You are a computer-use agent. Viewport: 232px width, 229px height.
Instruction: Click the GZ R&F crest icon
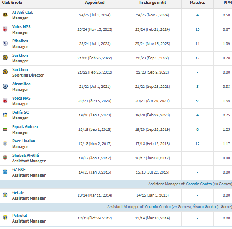click(x=5, y=172)
